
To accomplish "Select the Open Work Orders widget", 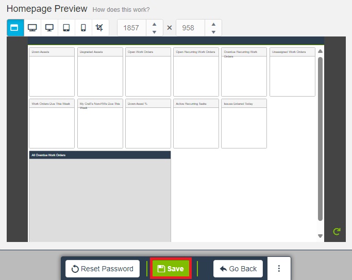I will click(x=148, y=72).
